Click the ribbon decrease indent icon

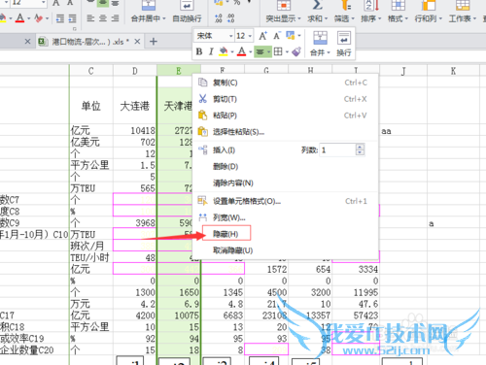[60, 18]
